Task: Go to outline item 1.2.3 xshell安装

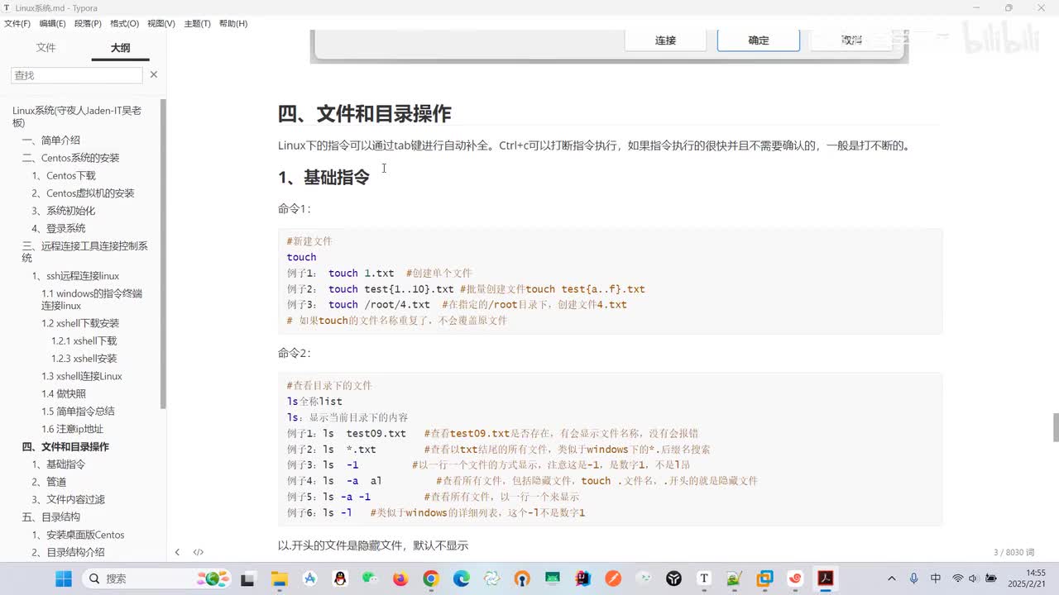Action: pos(84,359)
